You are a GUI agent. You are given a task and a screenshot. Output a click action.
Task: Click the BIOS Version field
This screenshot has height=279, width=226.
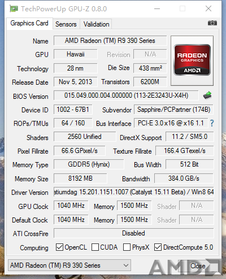(x=126, y=95)
